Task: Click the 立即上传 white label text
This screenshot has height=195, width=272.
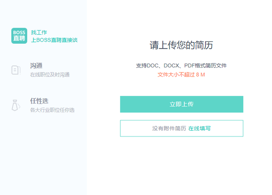Action: [x=181, y=104]
